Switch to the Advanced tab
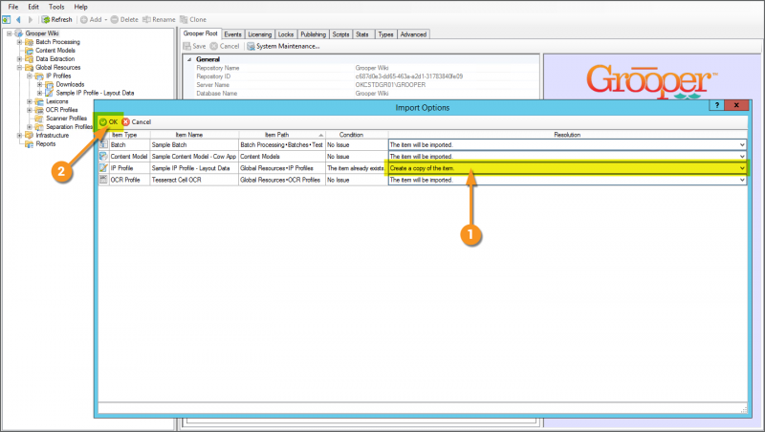This screenshot has width=765, height=432. coord(413,34)
